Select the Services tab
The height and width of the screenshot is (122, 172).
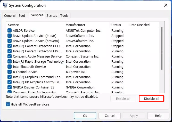tap(37, 15)
